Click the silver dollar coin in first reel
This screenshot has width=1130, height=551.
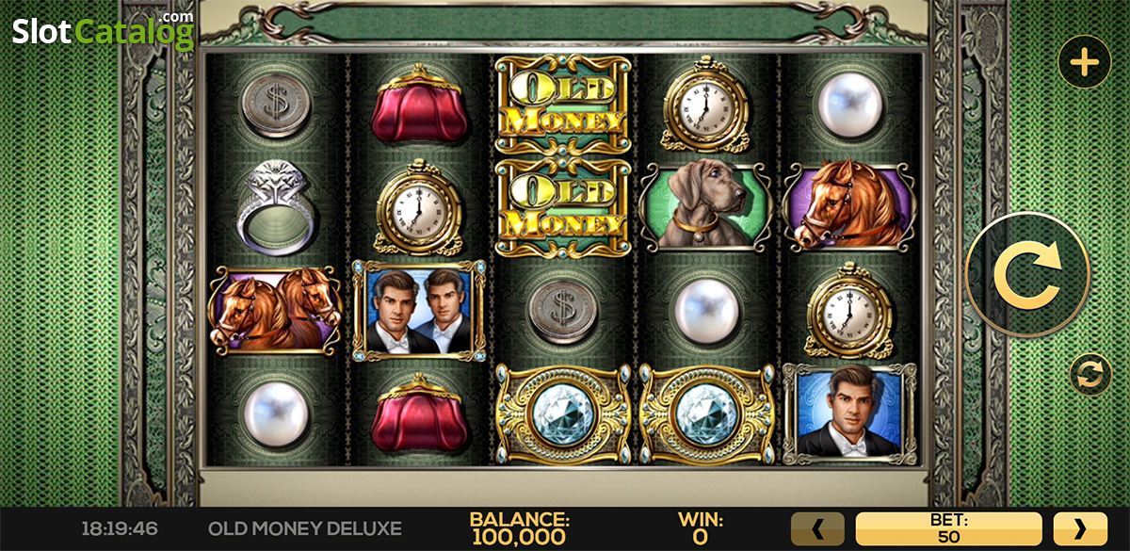coord(276,105)
